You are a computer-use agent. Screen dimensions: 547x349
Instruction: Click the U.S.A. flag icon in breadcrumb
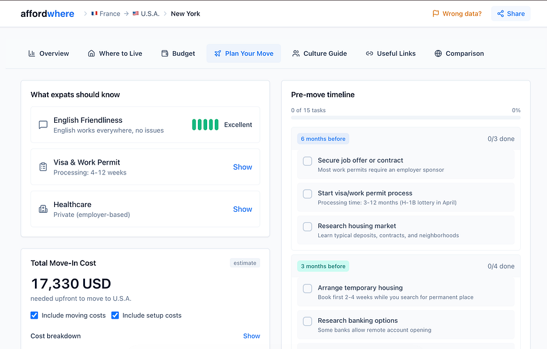pos(136,13)
